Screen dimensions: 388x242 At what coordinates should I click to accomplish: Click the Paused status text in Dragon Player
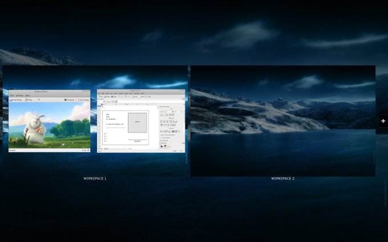pos(12,150)
